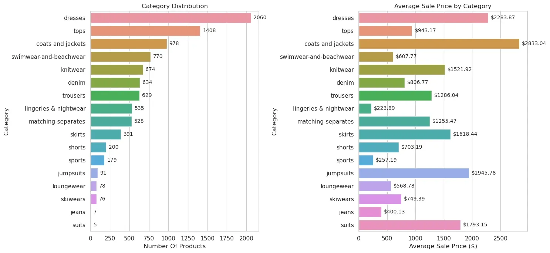Viewport: 550px width, 253px height.
Task: Select the $1793.15 price label
Action: (x=475, y=225)
